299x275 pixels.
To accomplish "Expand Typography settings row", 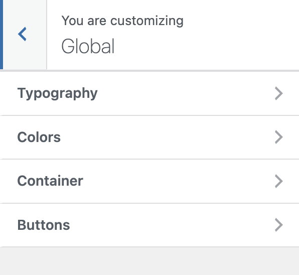I will point(149,93).
